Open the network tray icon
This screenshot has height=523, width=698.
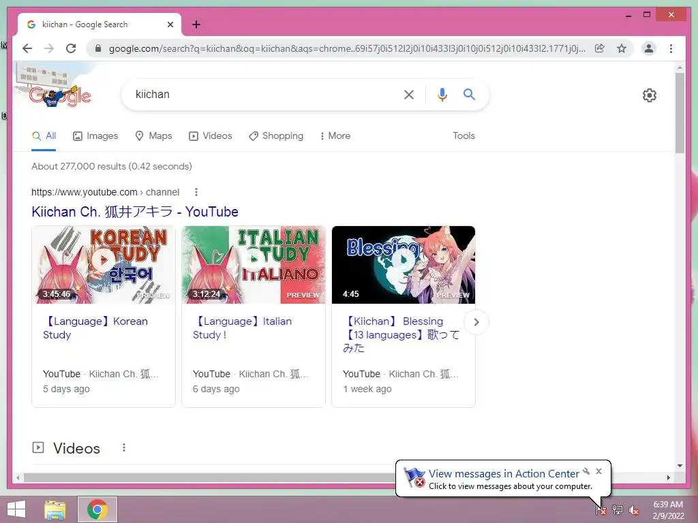point(618,510)
